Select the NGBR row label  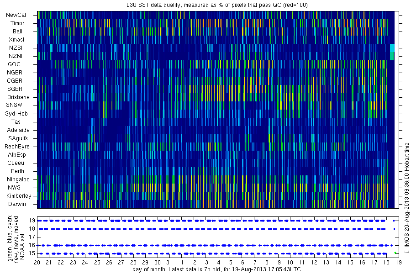click(15, 72)
